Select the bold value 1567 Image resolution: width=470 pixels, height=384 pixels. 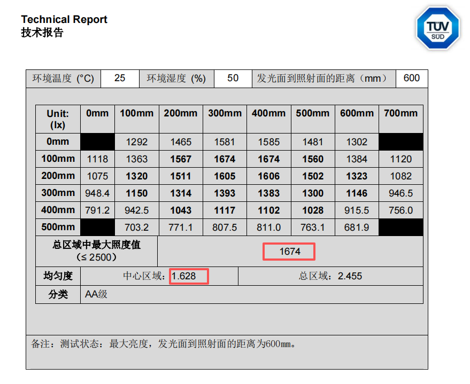coord(181,159)
